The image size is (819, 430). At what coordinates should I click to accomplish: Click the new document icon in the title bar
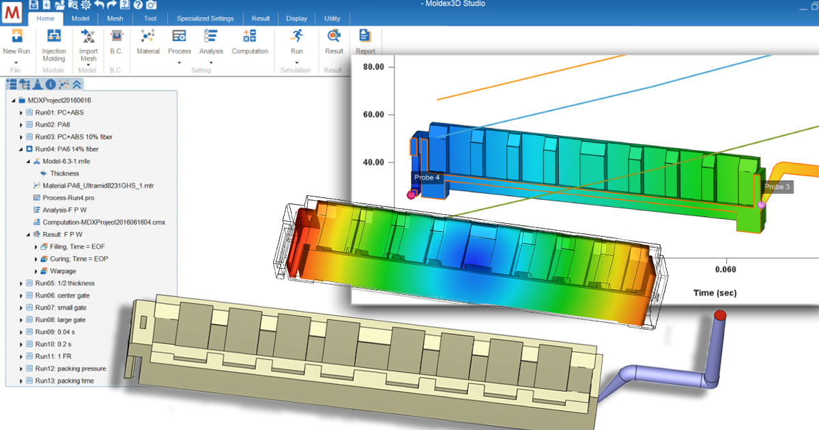pos(47,5)
